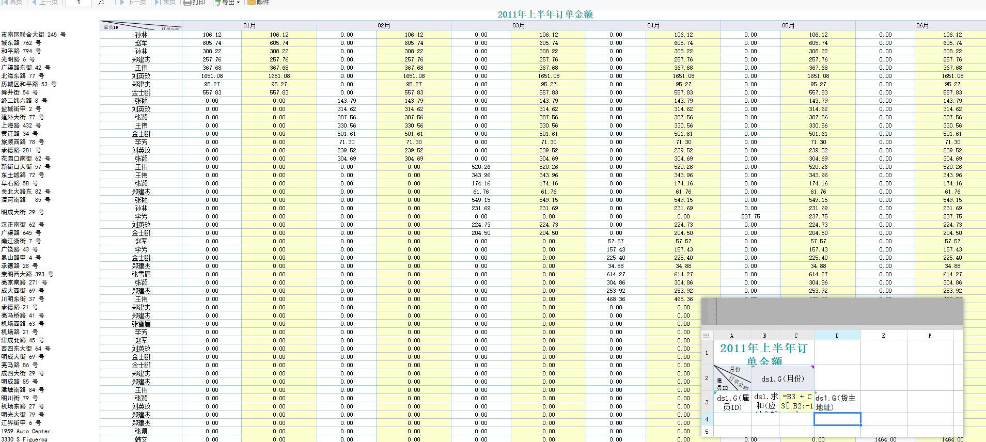Click address 历城区和平路 53 号
The width and height of the screenshot is (986, 442).
pos(29,84)
